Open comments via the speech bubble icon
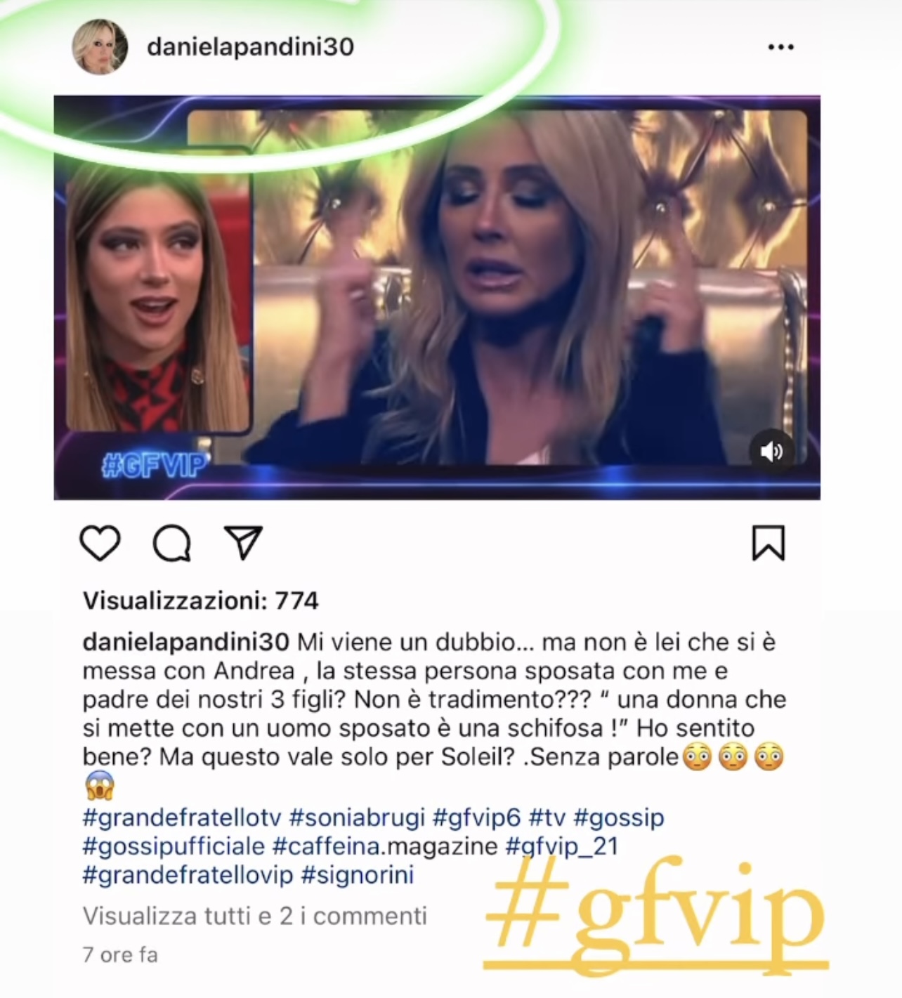Image resolution: width=902 pixels, height=998 pixels. 172,544
